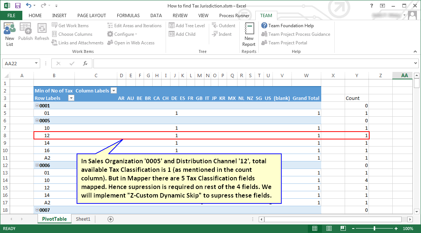Expand the Name Box dropdown

pos(36,63)
